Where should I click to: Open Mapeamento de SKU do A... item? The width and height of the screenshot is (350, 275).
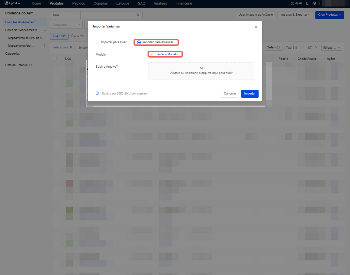click(26, 38)
